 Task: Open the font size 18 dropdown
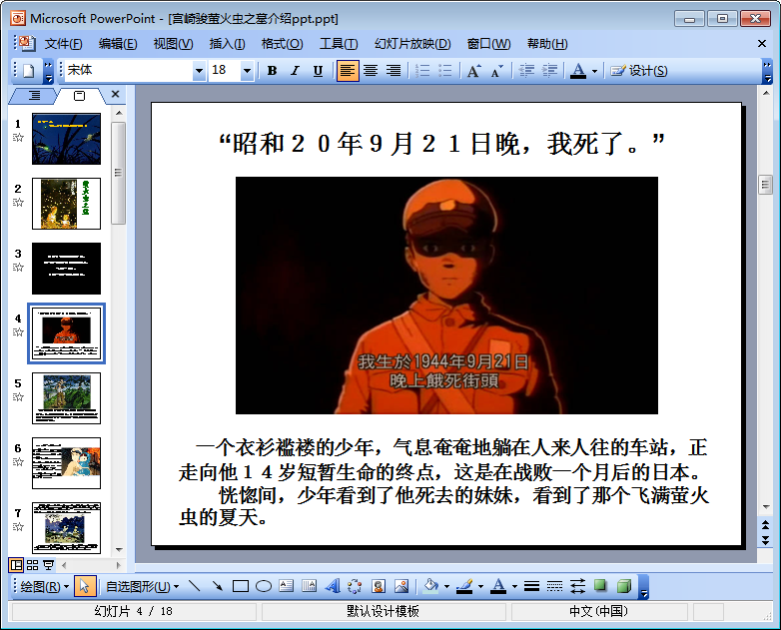[247, 71]
